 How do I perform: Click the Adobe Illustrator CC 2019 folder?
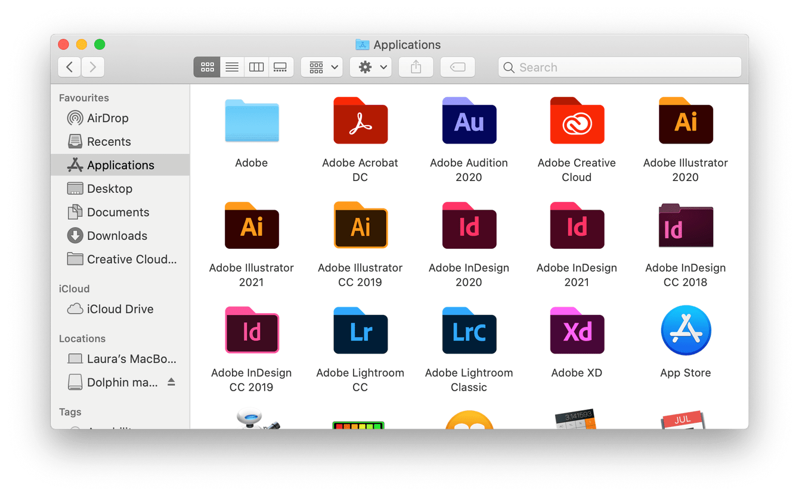point(360,226)
